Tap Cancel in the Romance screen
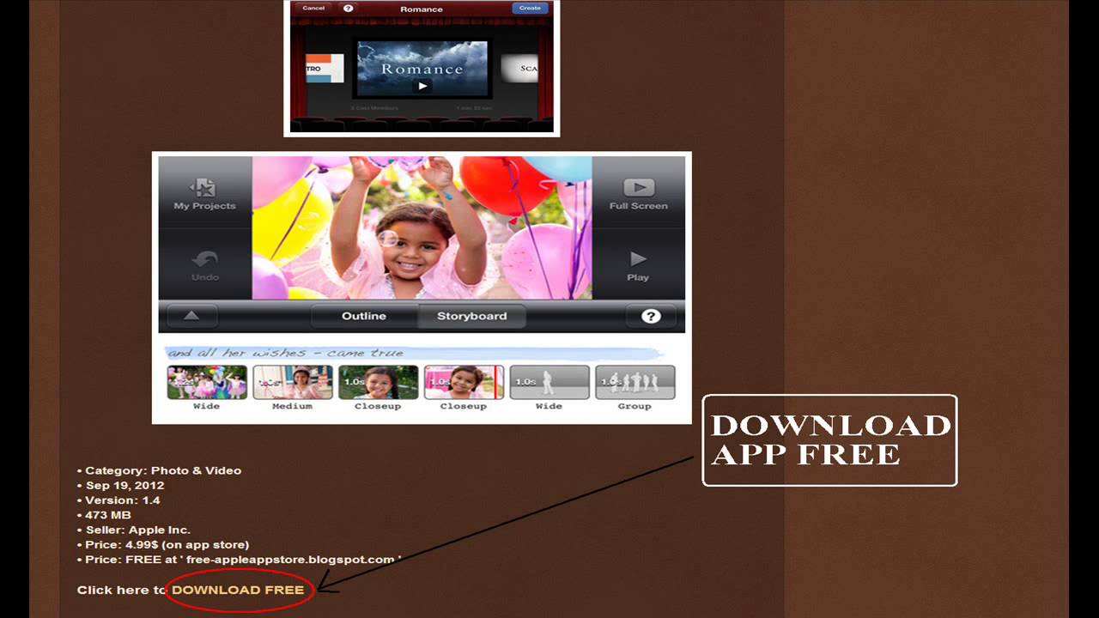 click(x=313, y=9)
